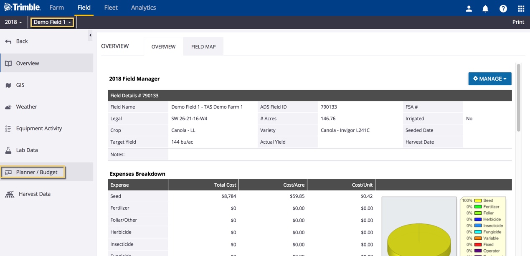This screenshot has height=256, width=530.
Task: Click the yellow Seed legend swatch
Action: click(x=478, y=200)
